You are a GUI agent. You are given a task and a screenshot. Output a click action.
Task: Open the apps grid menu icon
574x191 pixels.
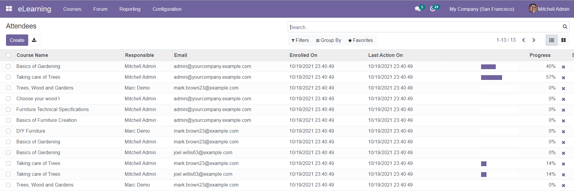pos(9,9)
